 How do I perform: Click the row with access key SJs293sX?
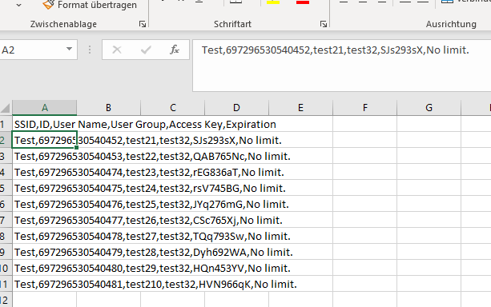point(148,141)
